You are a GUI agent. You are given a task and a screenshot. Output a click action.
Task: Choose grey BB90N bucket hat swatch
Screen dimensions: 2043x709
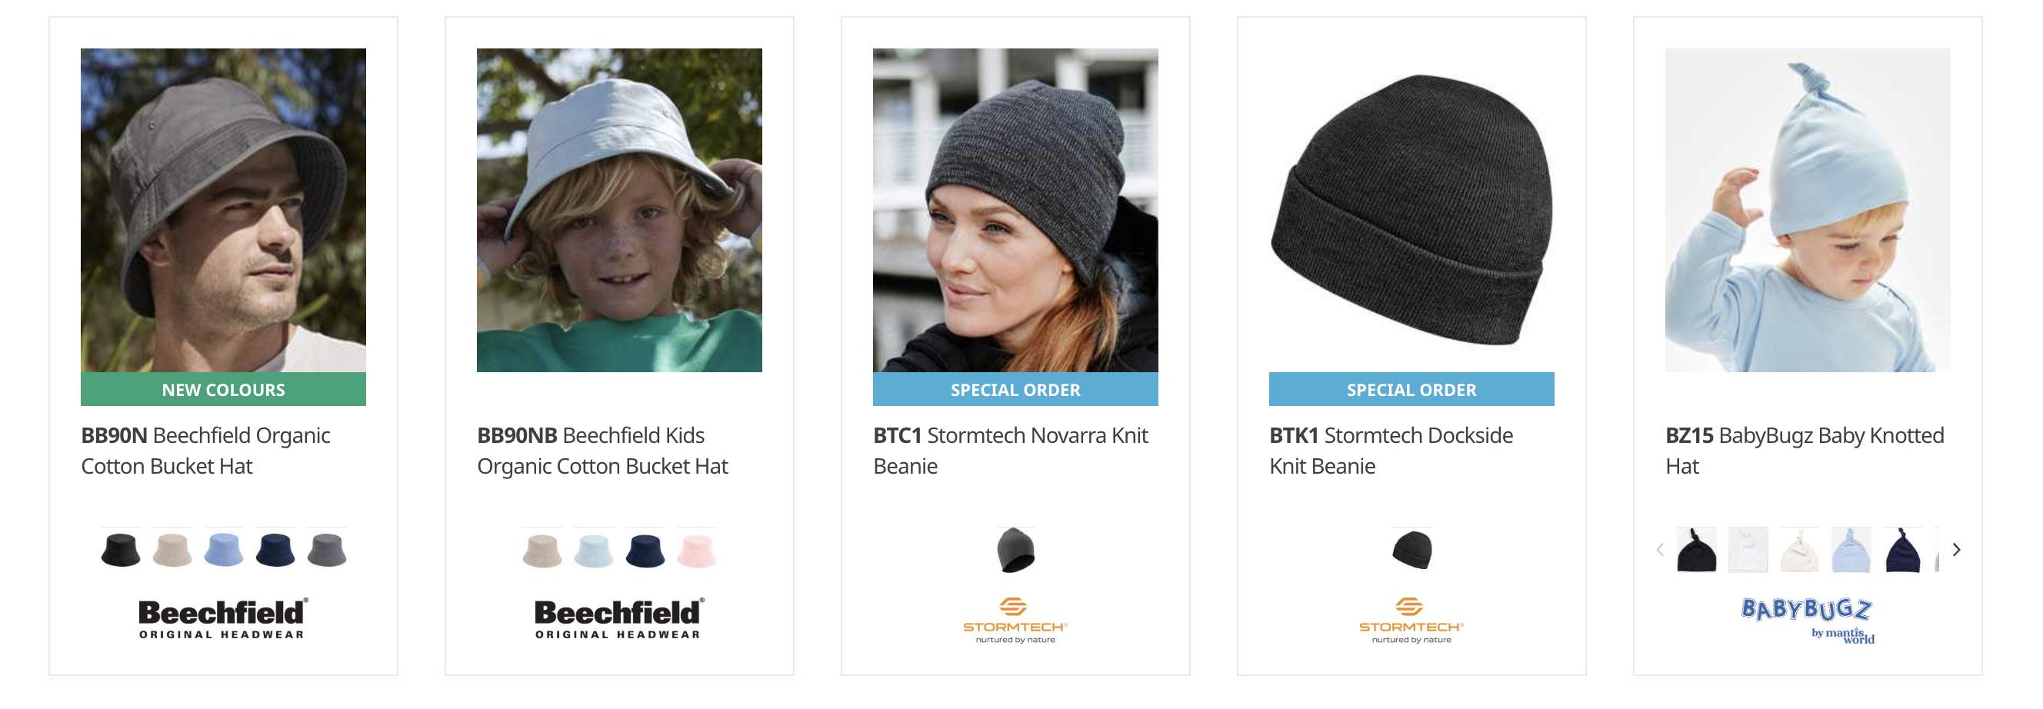[327, 550]
